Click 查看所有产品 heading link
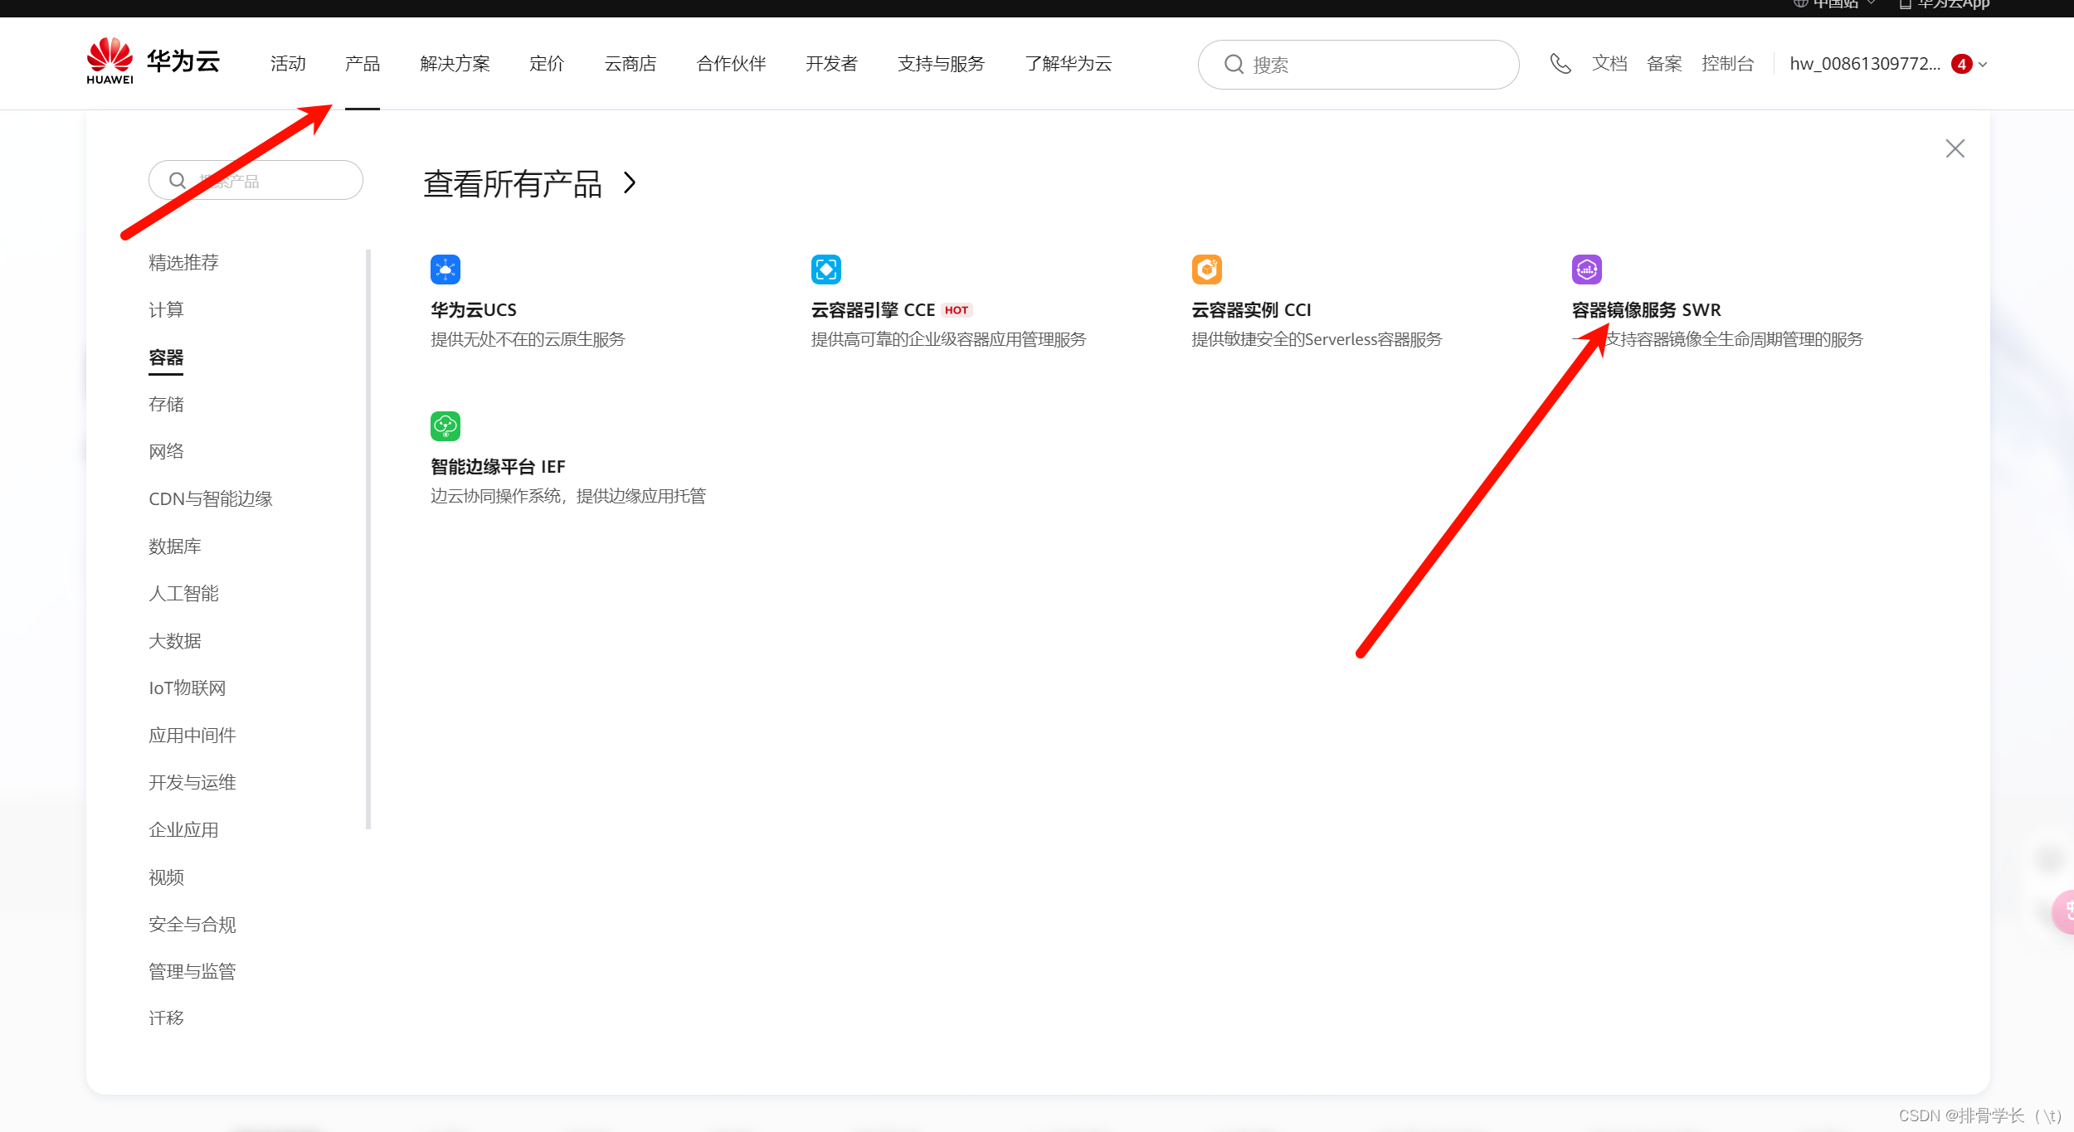The width and height of the screenshot is (2074, 1132). coord(513,183)
